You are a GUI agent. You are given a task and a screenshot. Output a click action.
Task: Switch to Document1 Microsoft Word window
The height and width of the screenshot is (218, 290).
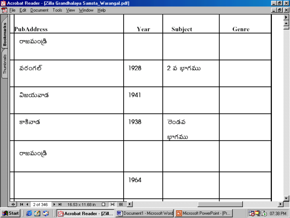[145, 213]
